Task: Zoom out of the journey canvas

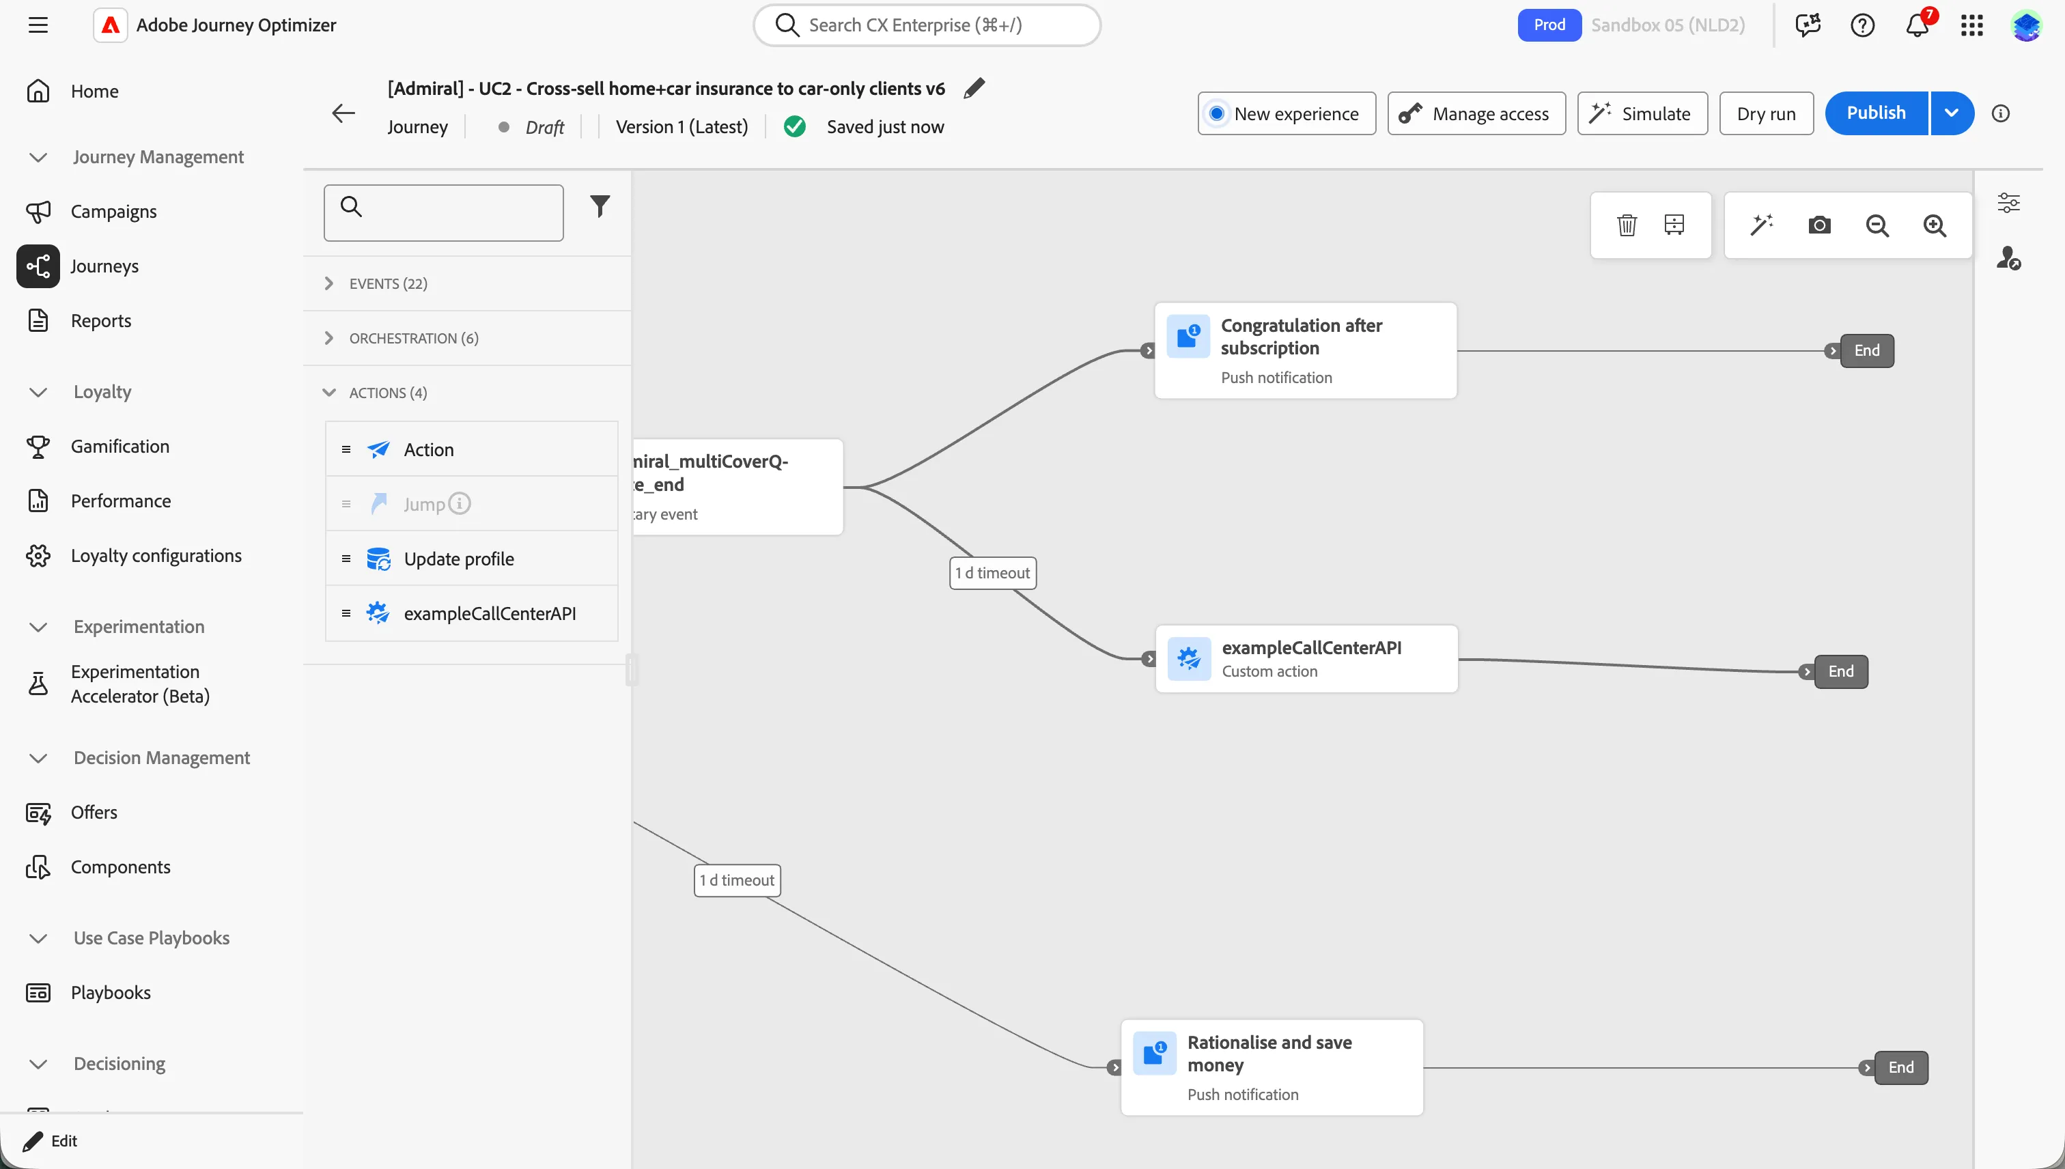Action: [x=1877, y=225]
